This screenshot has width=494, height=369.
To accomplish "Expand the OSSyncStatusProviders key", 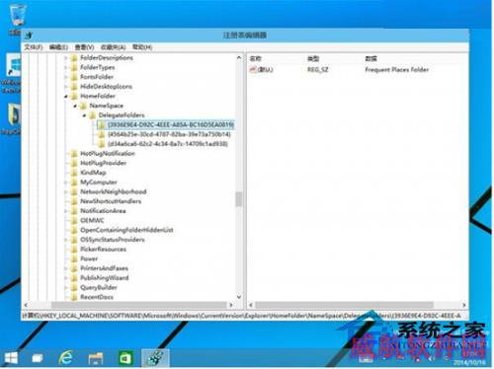I will click(66, 240).
